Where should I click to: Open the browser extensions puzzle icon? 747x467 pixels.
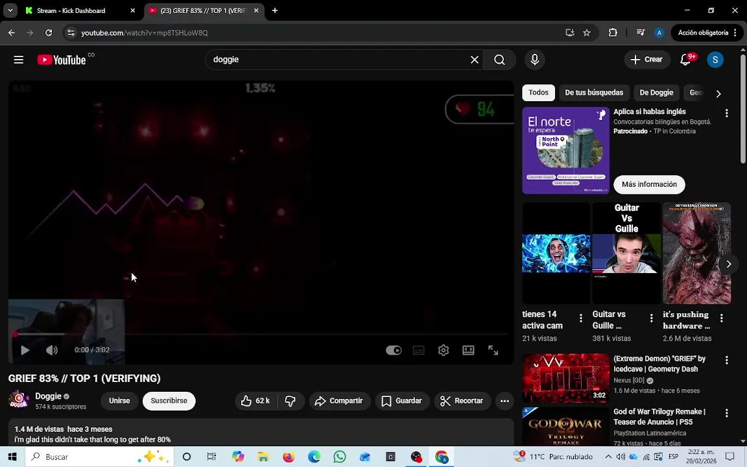[613, 32]
